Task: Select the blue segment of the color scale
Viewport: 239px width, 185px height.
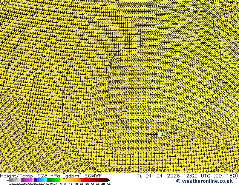Action: coord(37,180)
